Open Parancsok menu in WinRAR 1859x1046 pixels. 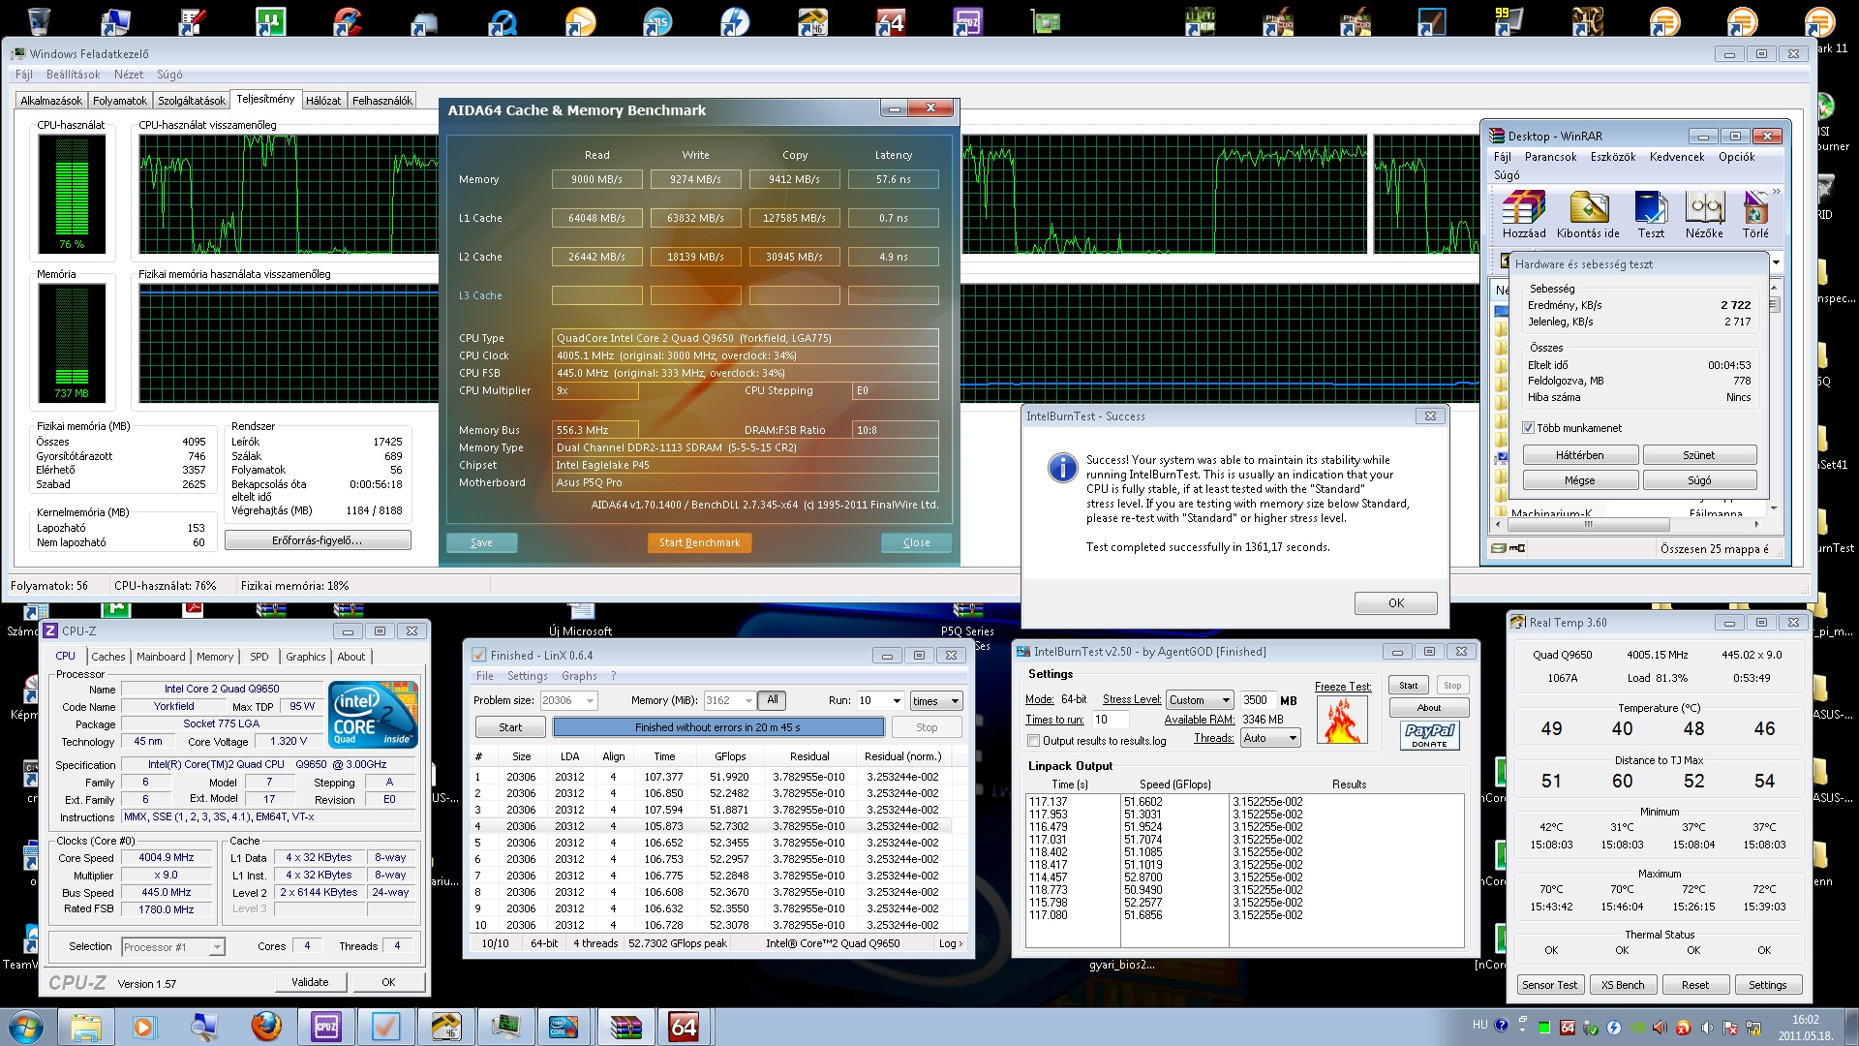1550,157
